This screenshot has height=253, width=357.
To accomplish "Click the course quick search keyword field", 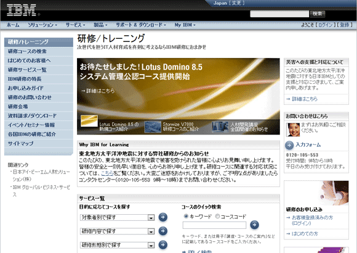I will [214, 225].
